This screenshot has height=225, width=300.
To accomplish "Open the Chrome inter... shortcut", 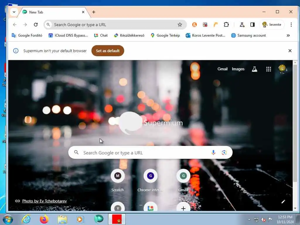I will pyautogui.click(x=150, y=180).
